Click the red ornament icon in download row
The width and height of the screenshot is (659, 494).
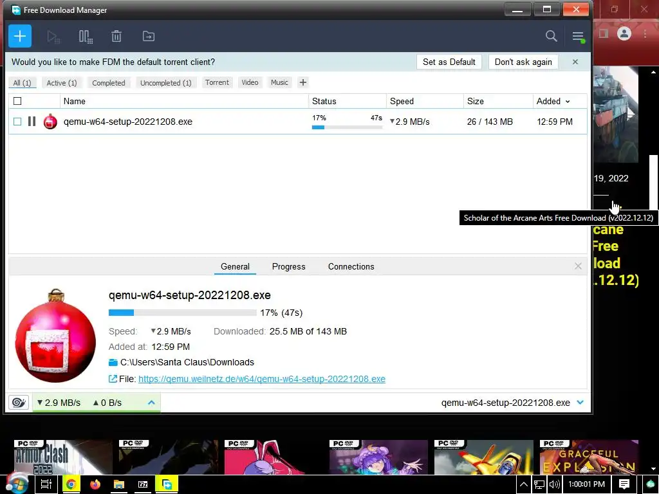tap(50, 122)
